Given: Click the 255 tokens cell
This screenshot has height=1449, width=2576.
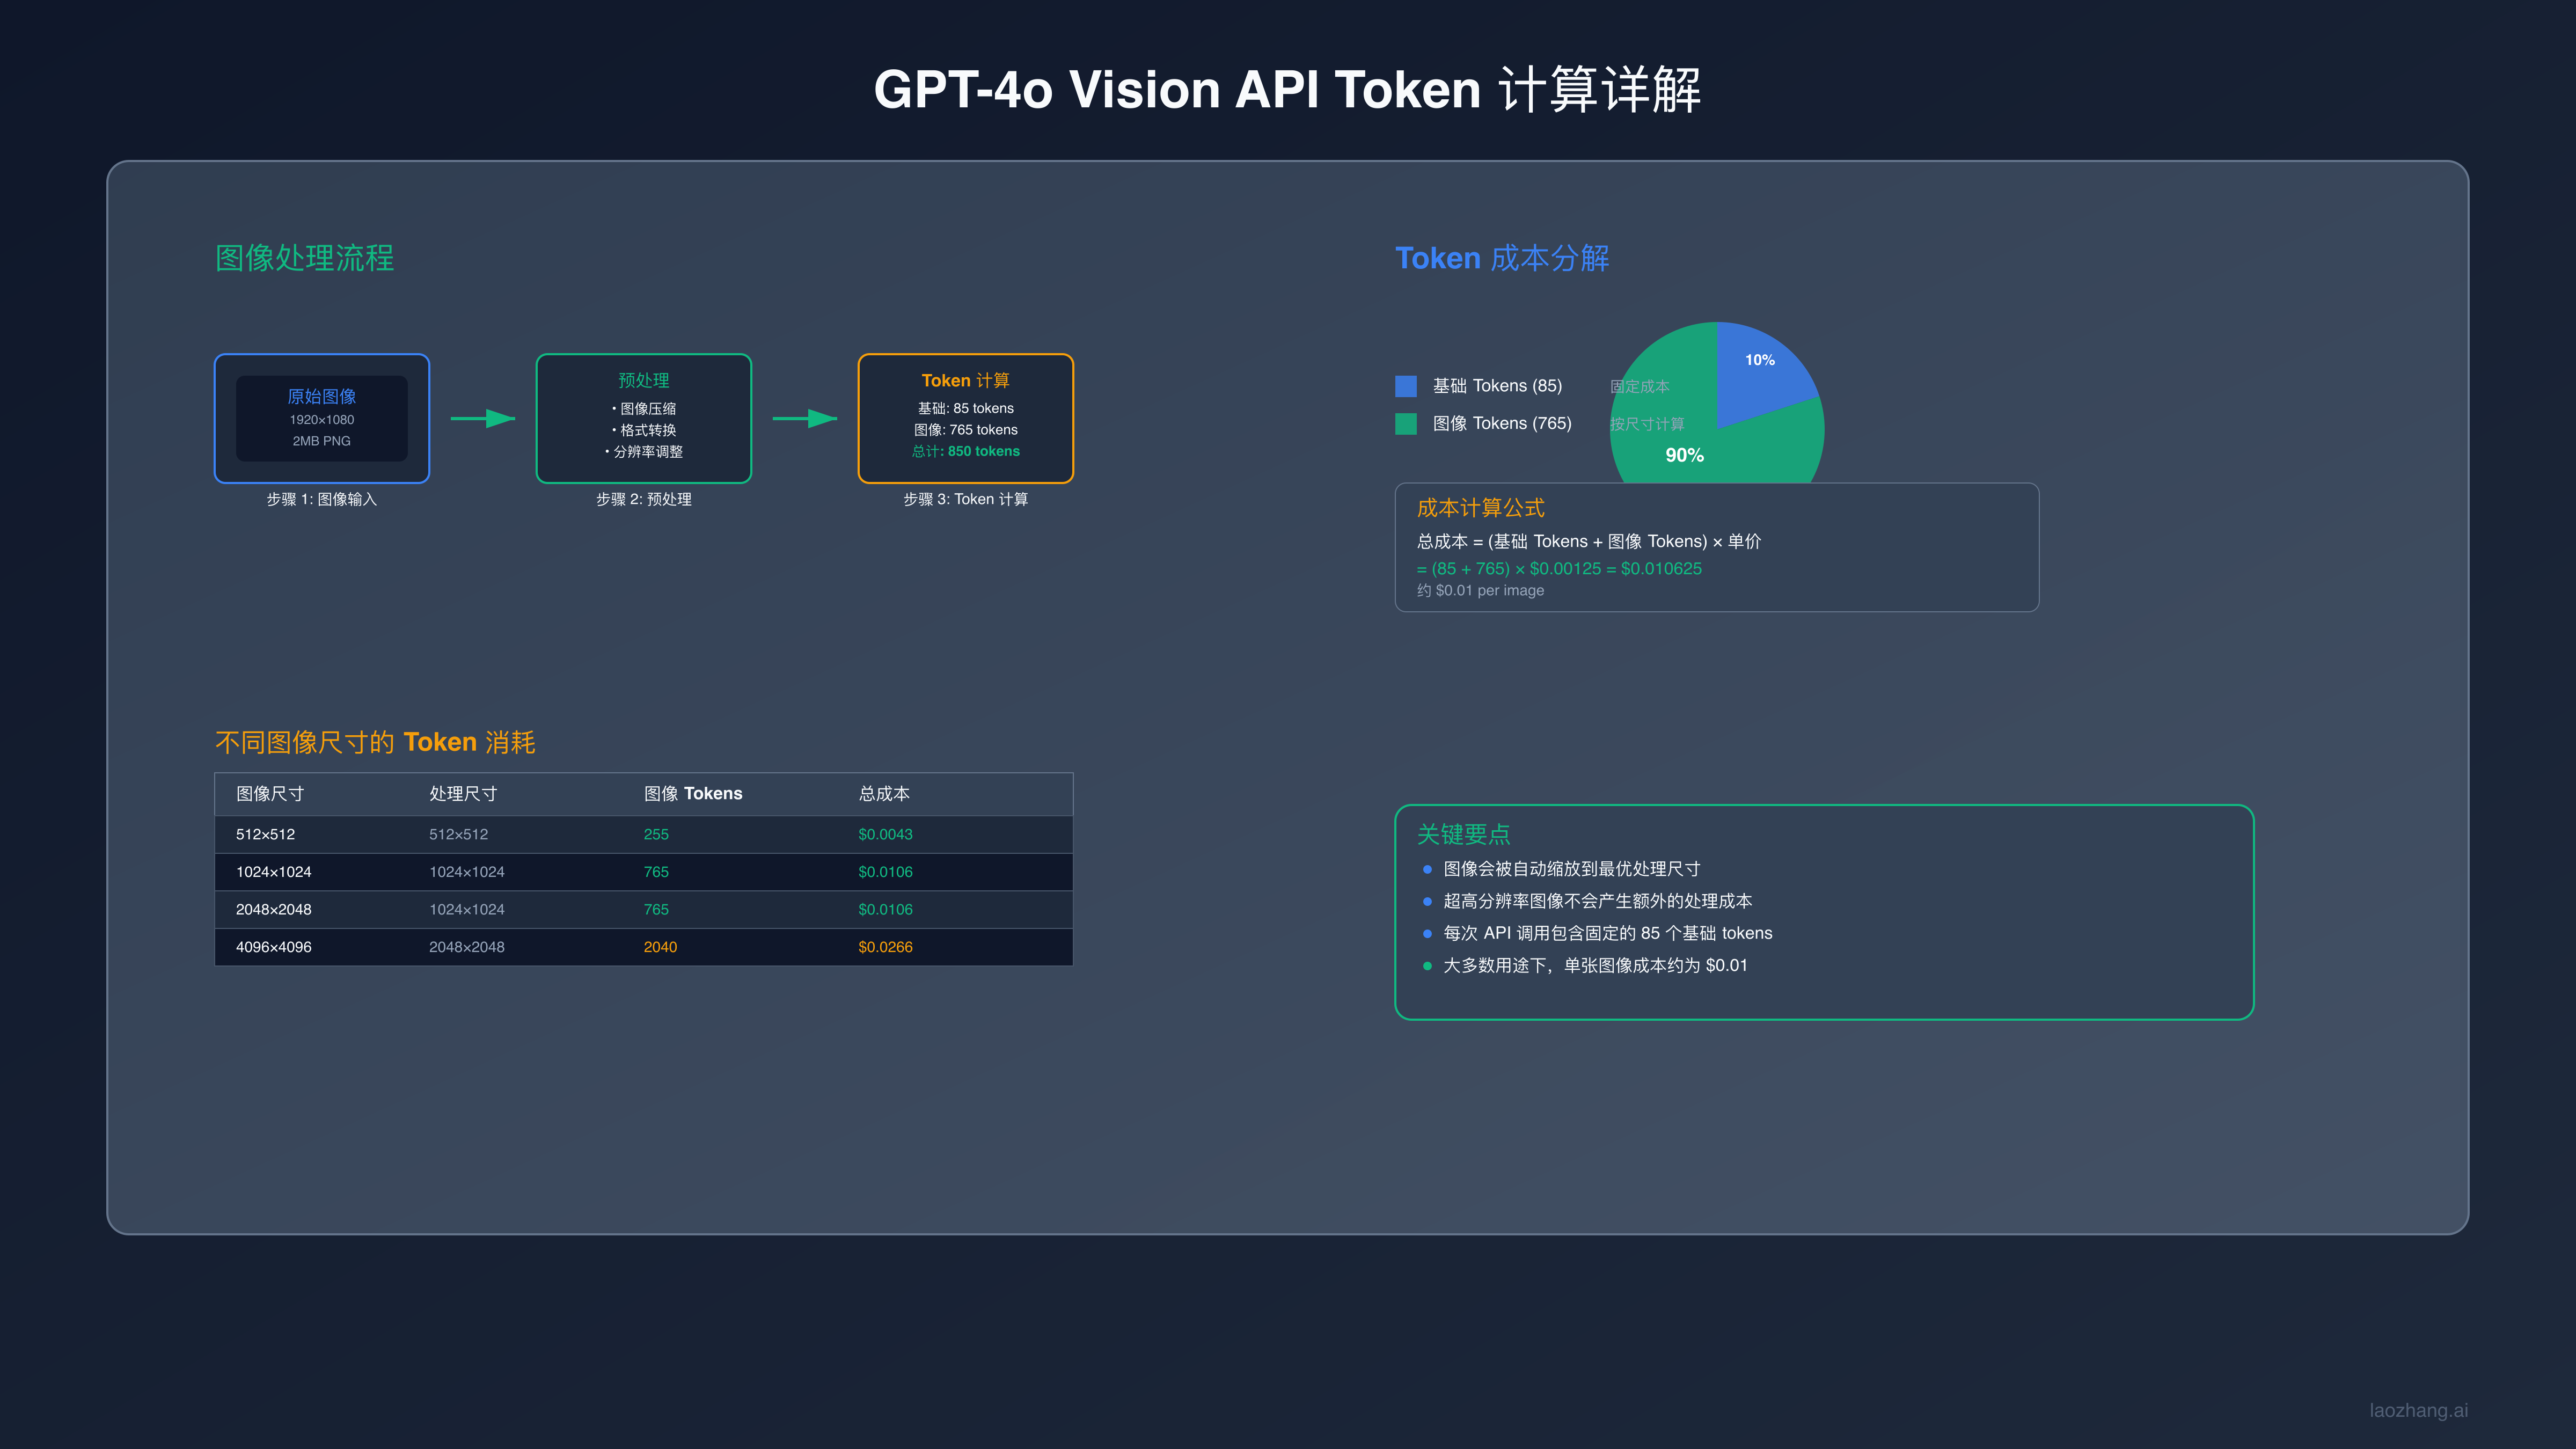Looking at the screenshot, I should pyautogui.click(x=656, y=834).
